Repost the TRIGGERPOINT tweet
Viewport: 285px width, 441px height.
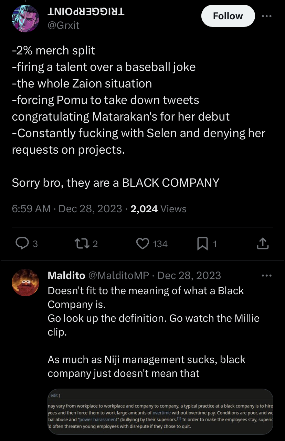[82, 244]
